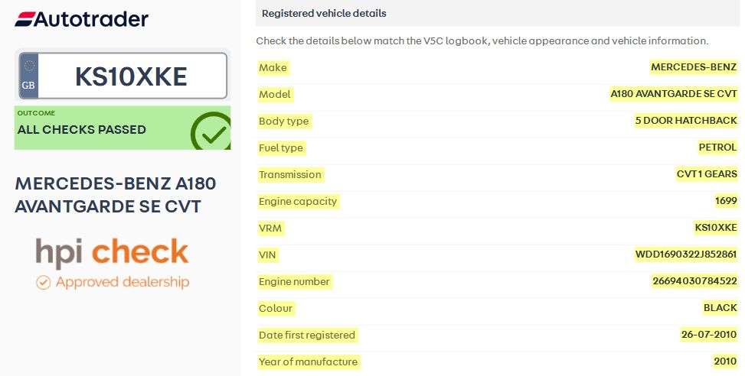Click the orange Approved dealership tick icon

[44, 282]
